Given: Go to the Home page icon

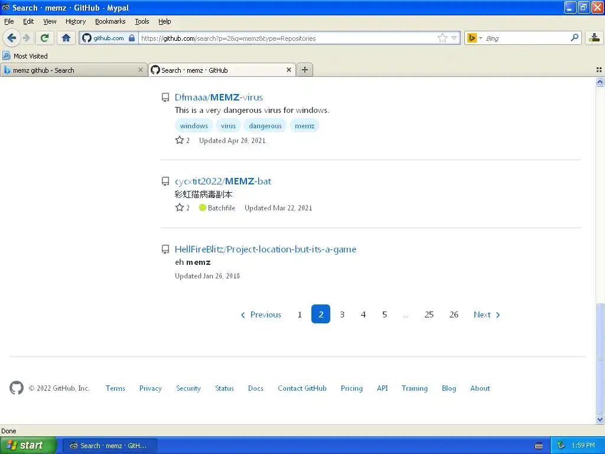Looking at the screenshot, I should tap(66, 38).
